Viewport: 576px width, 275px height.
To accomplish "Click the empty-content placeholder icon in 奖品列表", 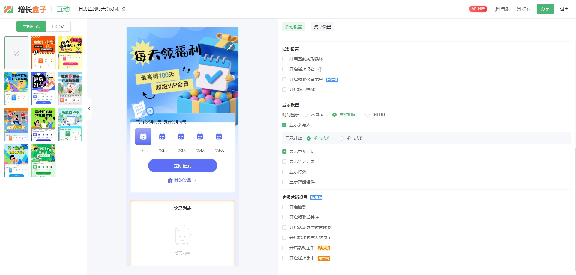I will pos(182,236).
